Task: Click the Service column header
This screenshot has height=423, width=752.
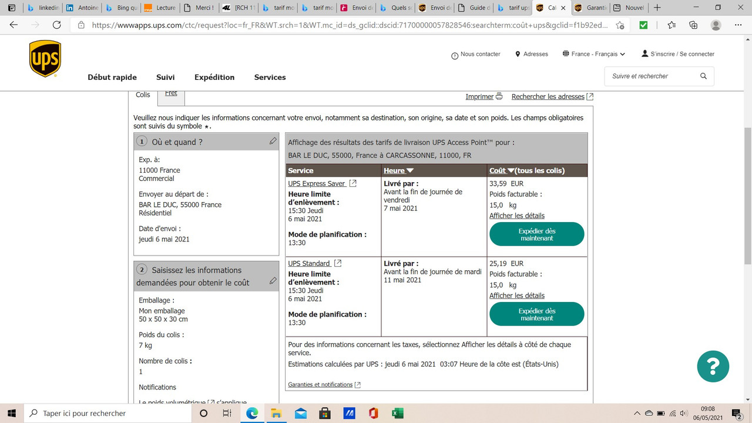Action: click(333, 170)
